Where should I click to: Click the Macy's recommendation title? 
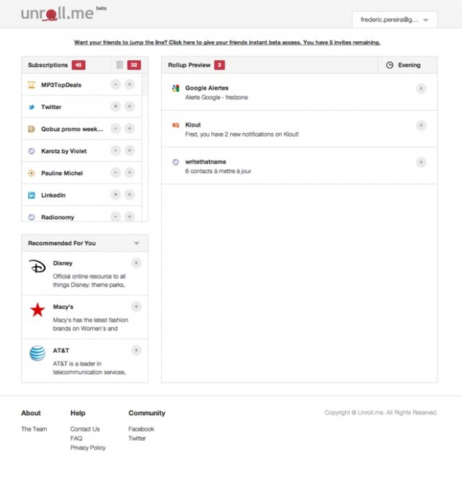(x=63, y=307)
